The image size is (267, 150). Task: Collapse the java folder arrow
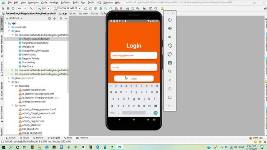tap(9, 31)
